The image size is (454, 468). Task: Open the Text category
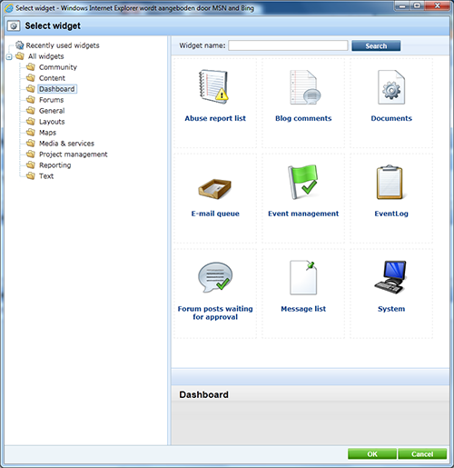click(x=46, y=176)
